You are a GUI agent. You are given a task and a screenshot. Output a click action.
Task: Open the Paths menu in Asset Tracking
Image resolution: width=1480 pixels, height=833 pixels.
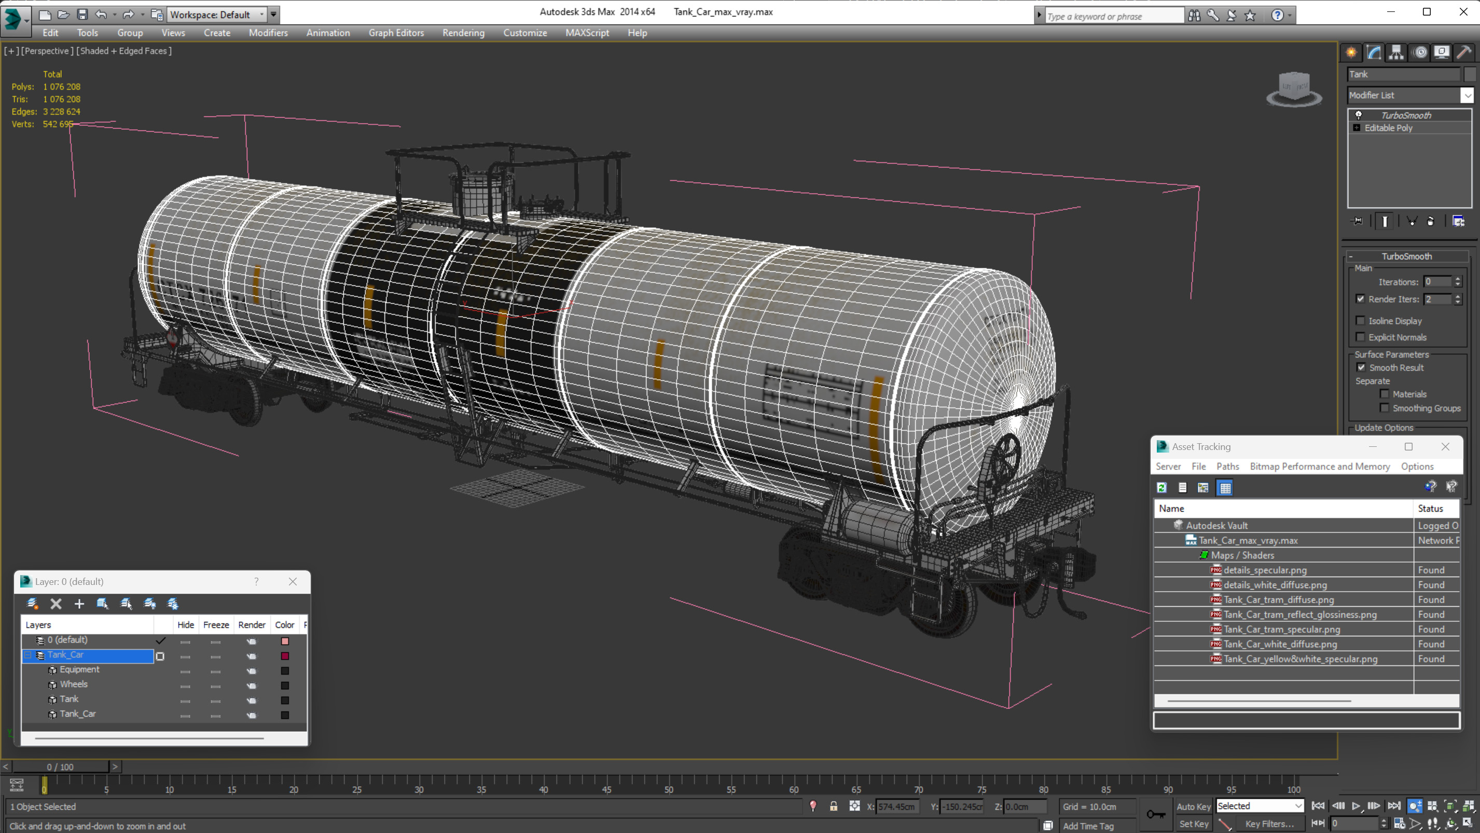(x=1227, y=466)
